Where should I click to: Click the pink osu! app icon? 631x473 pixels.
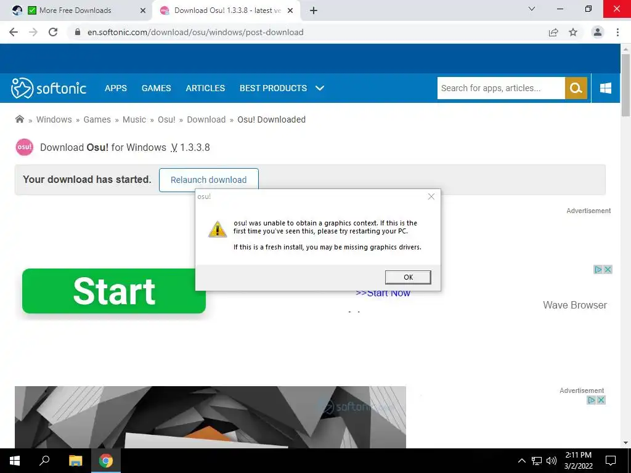tap(25, 147)
